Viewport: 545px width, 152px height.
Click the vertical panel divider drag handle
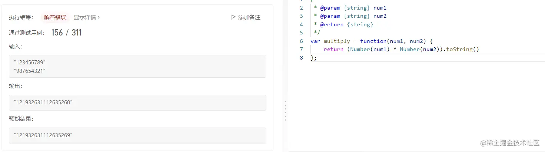[x=285, y=111]
